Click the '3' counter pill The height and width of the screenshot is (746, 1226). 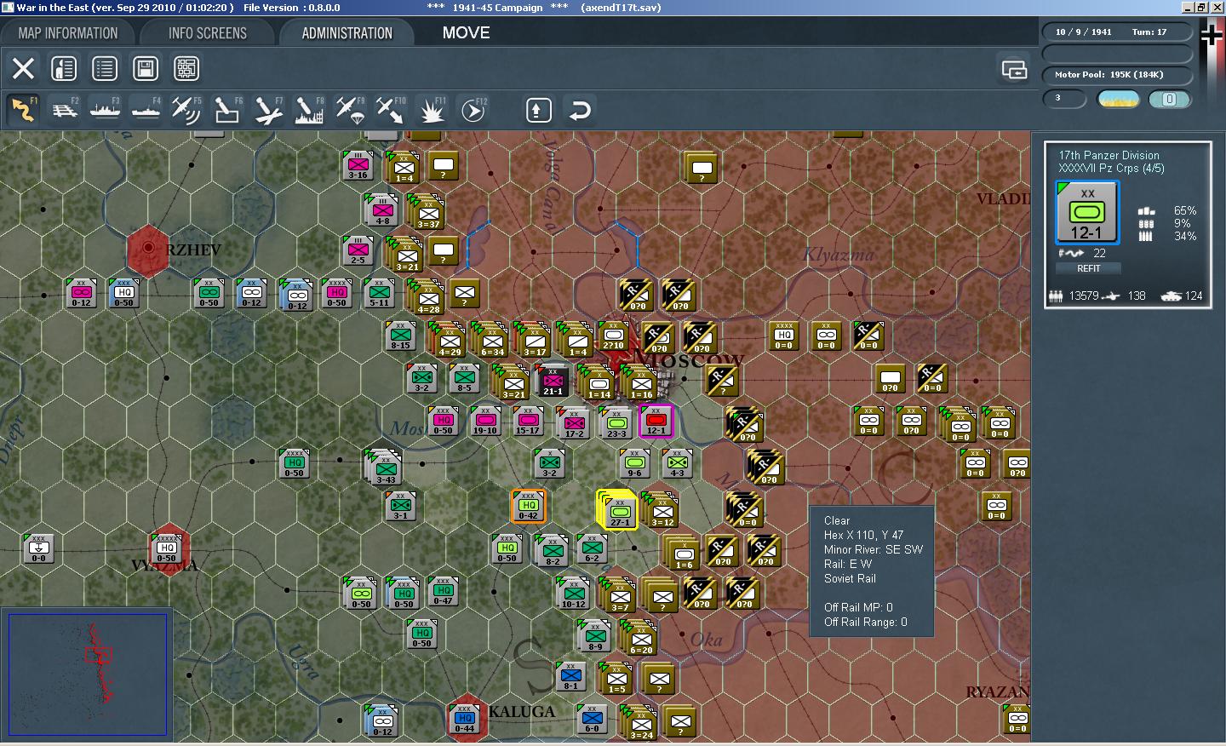click(x=1065, y=99)
